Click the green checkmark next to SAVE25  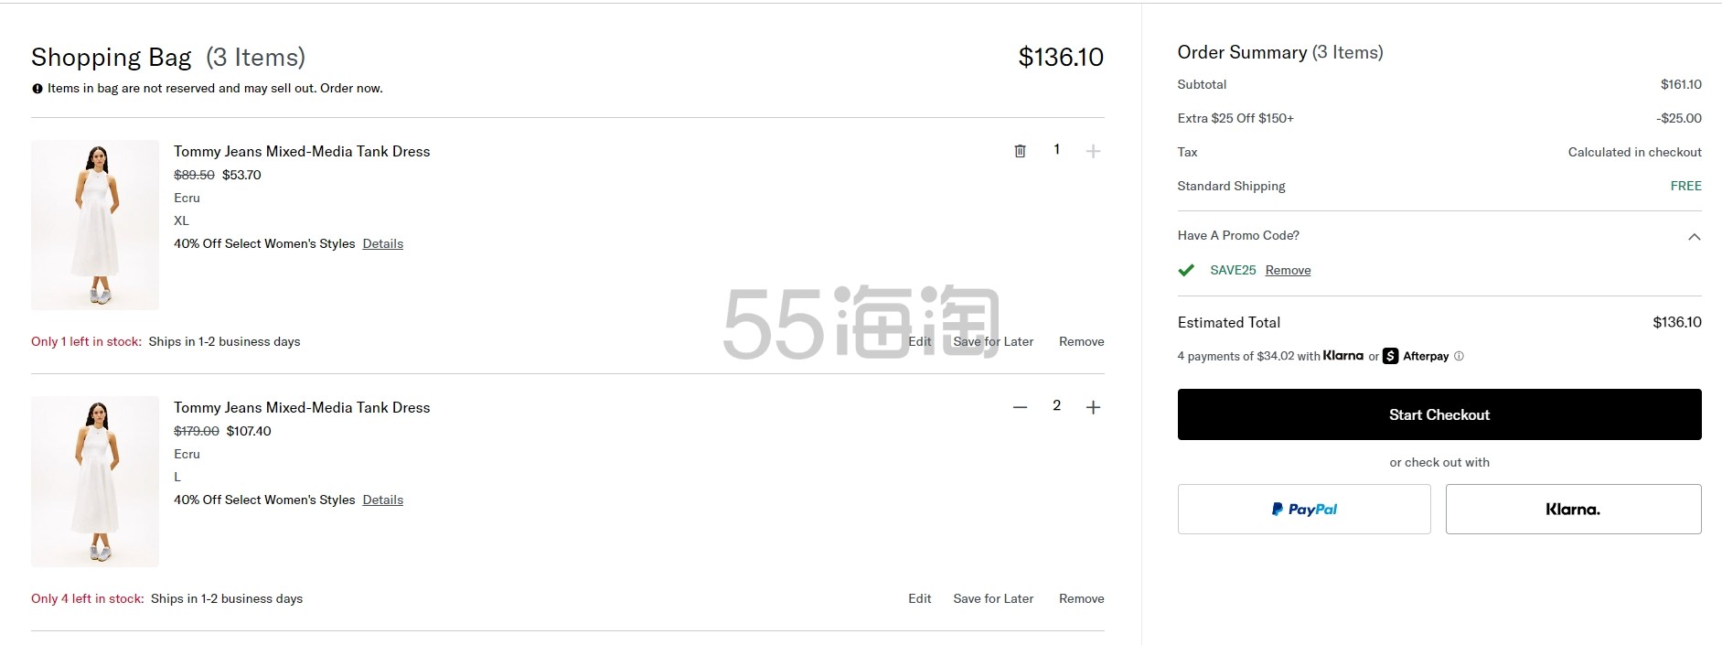(1186, 270)
